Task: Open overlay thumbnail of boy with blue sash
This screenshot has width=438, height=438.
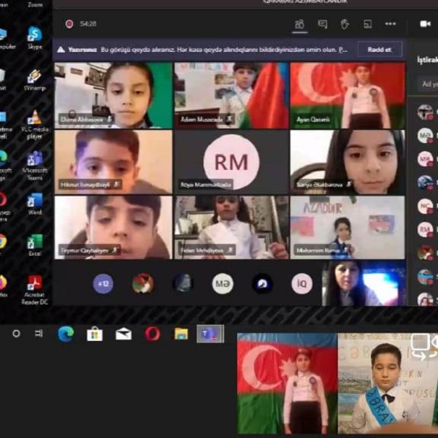Action: click(388, 383)
